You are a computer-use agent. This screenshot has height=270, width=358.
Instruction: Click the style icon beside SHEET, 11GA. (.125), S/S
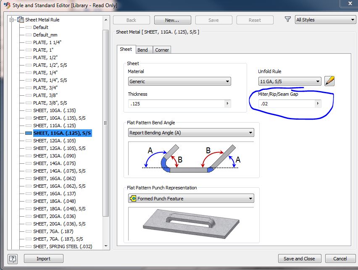(x=29, y=133)
